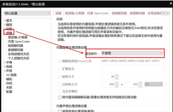The width and height of the screenshot is (173, 112).
Task: Select 关联 in the tree
Action: [9, 88]
